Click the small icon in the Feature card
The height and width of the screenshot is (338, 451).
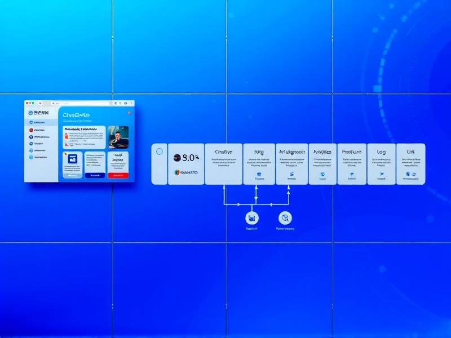pyautogui.click(x=352, y=175)
